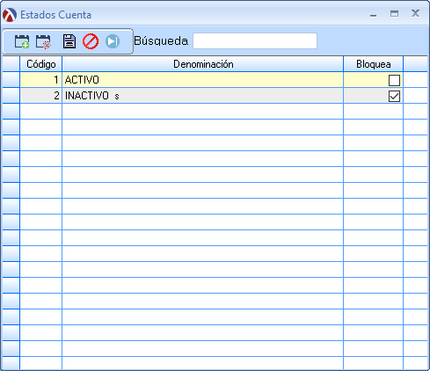Click the delete record calendar icon
This screenshot has width=430, height=371.
[x=43, y=41]
